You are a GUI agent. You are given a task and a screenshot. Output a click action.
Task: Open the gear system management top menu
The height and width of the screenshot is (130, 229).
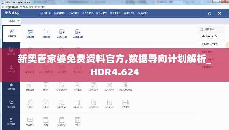(143, 13)
